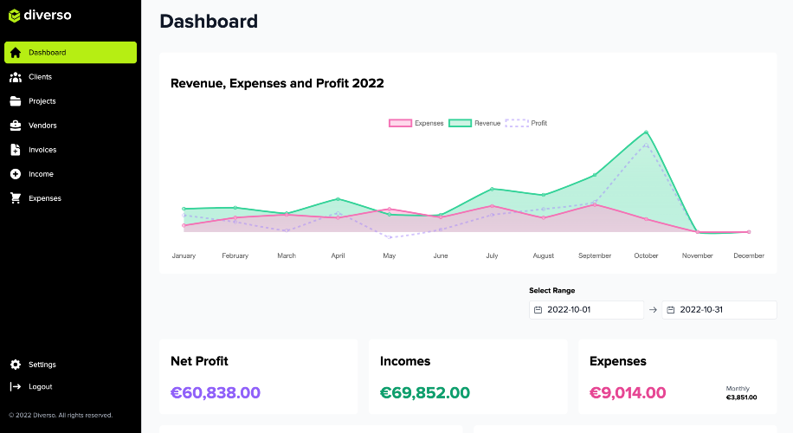The height and width of the screenshot is (433, 793).
Task: Toggle the Profit series in chart legend
Action: [x=526, y=123]
